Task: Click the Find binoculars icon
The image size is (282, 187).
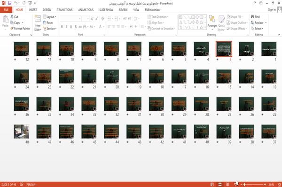Action: (x=252, y=17)
